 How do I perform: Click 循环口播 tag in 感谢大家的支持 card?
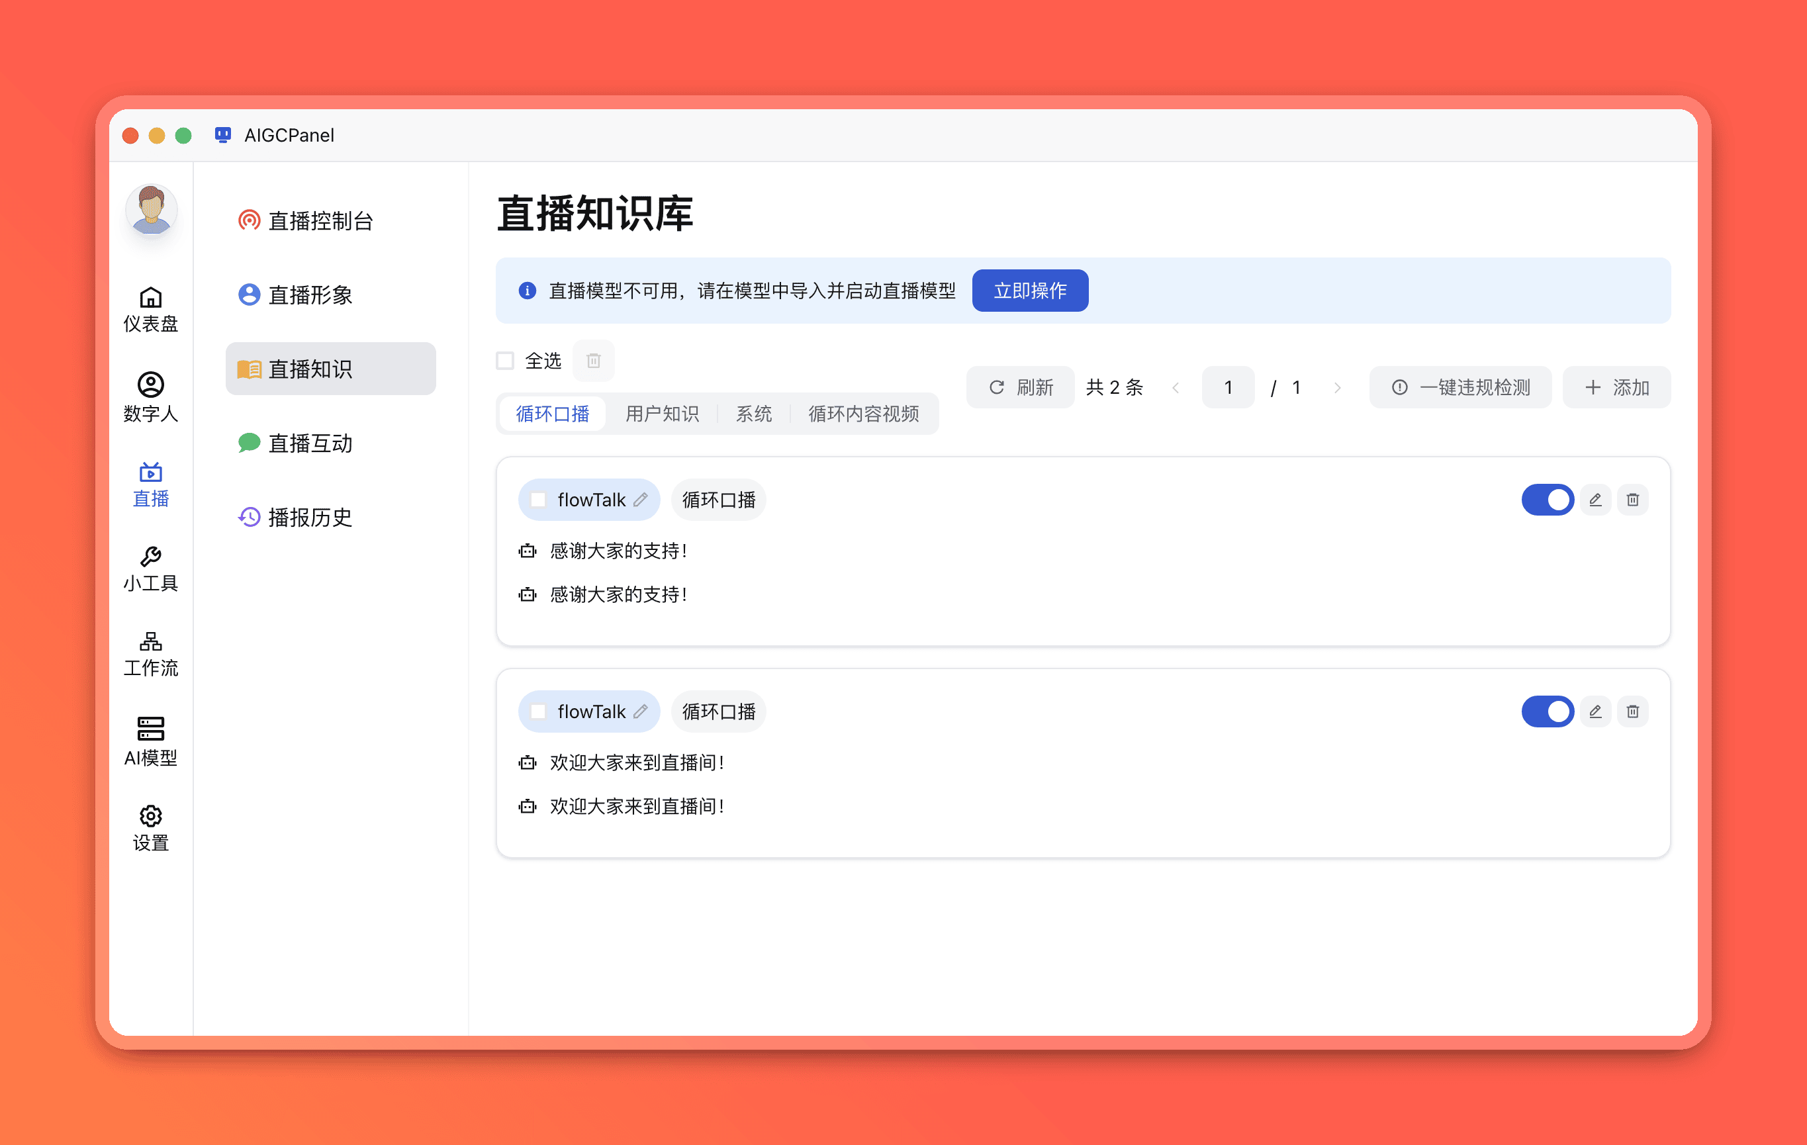tap(718, 500)
